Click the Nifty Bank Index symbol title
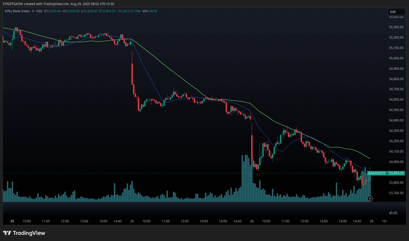Image resolution: width=409 pixels, height=241 pixels. [17, 11]
